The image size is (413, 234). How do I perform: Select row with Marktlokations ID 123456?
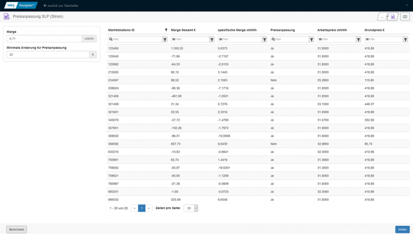point(258,48)
